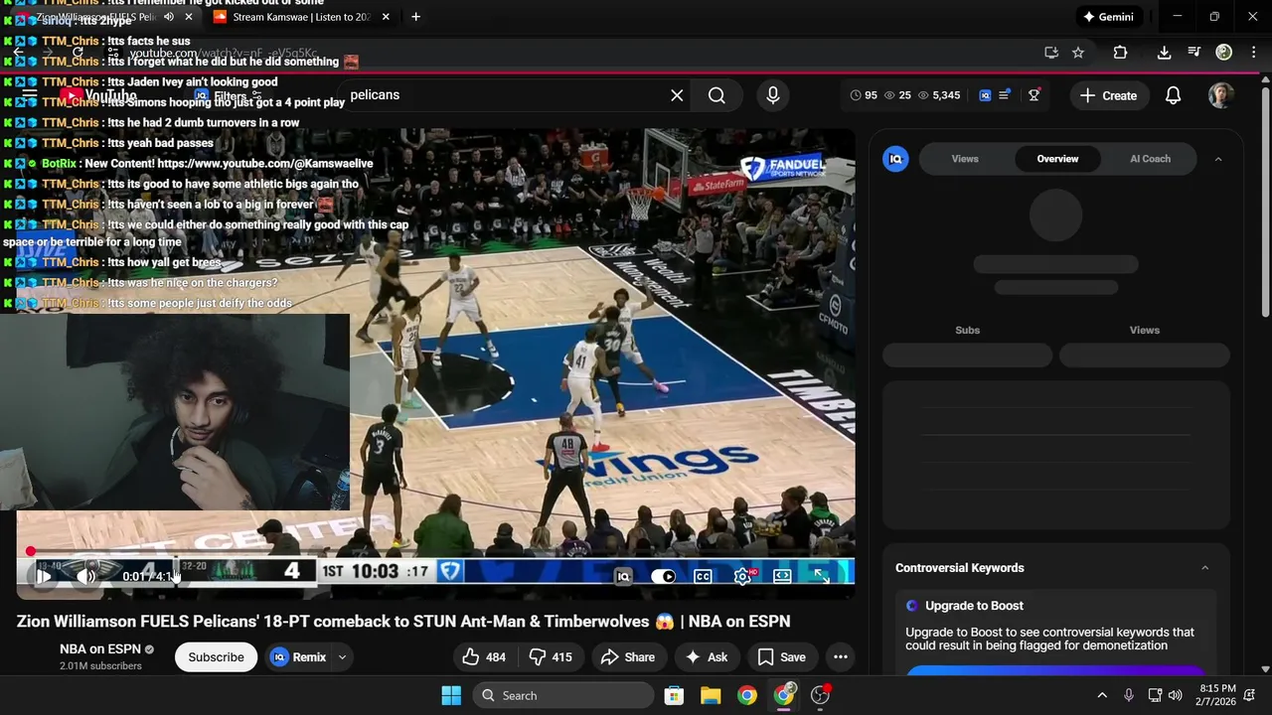Open YouTube notifications bell
This screenshot has height=715, width=1272.
[1173, 95]
